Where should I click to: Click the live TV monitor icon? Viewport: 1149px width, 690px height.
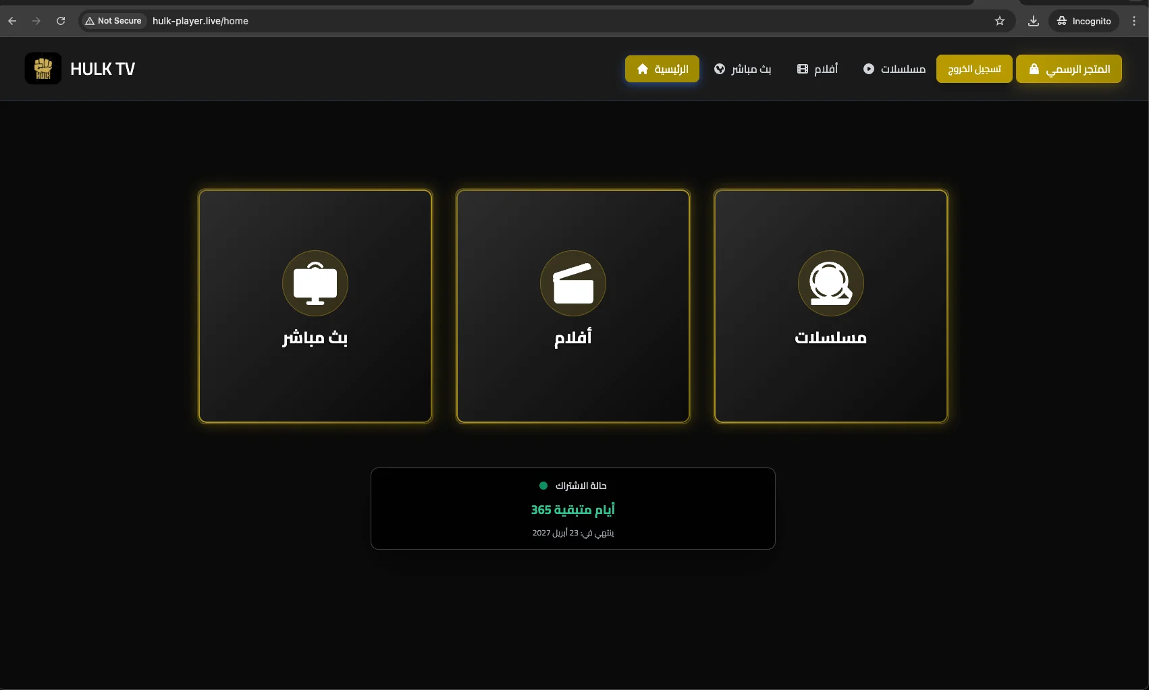[315, 283]
